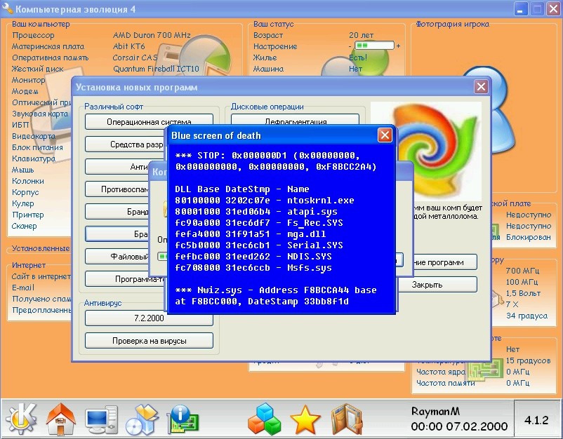Click the Оперативная память label

(x=51, y=58)
